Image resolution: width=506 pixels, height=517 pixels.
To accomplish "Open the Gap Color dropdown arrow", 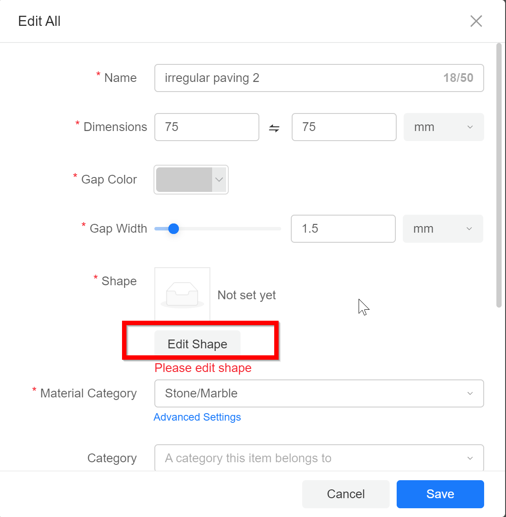I will click(219, 180).
